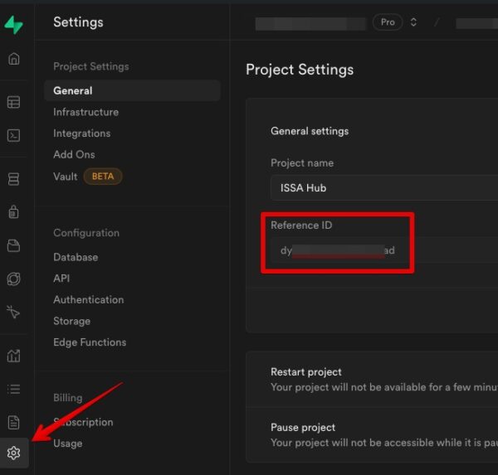Open the Reports chart icon

(13, 356)
